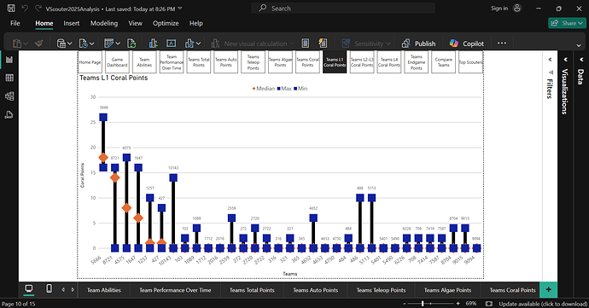The height and width of the screenshot is (308, 589).
Task: Open Model view in sidebar
Action: (x=9, y=96)
